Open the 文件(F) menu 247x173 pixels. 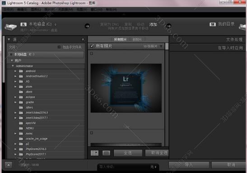point(8,9)
